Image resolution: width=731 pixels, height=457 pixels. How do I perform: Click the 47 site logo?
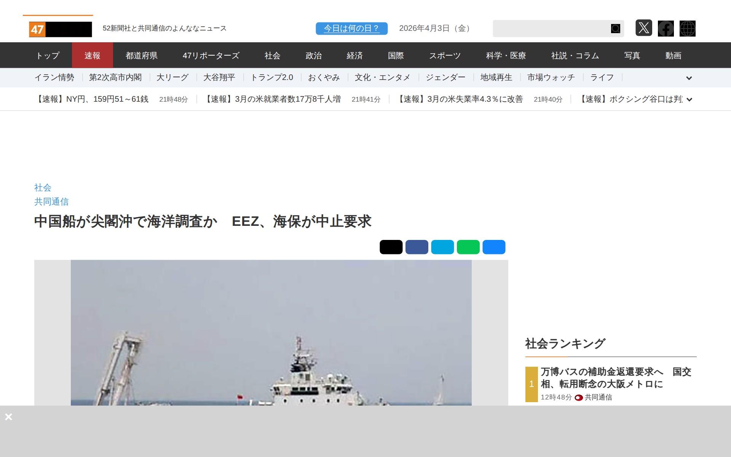pyautogui.click(x=60, y=29)
